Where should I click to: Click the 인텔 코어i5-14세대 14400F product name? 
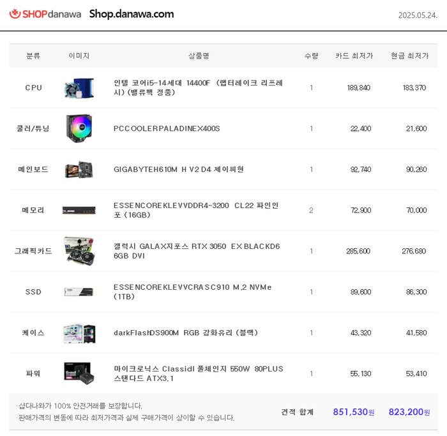(x=198, y=87)
